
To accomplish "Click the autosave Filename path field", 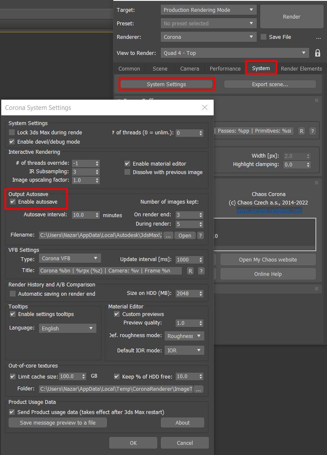I will (x=100, y=235).
